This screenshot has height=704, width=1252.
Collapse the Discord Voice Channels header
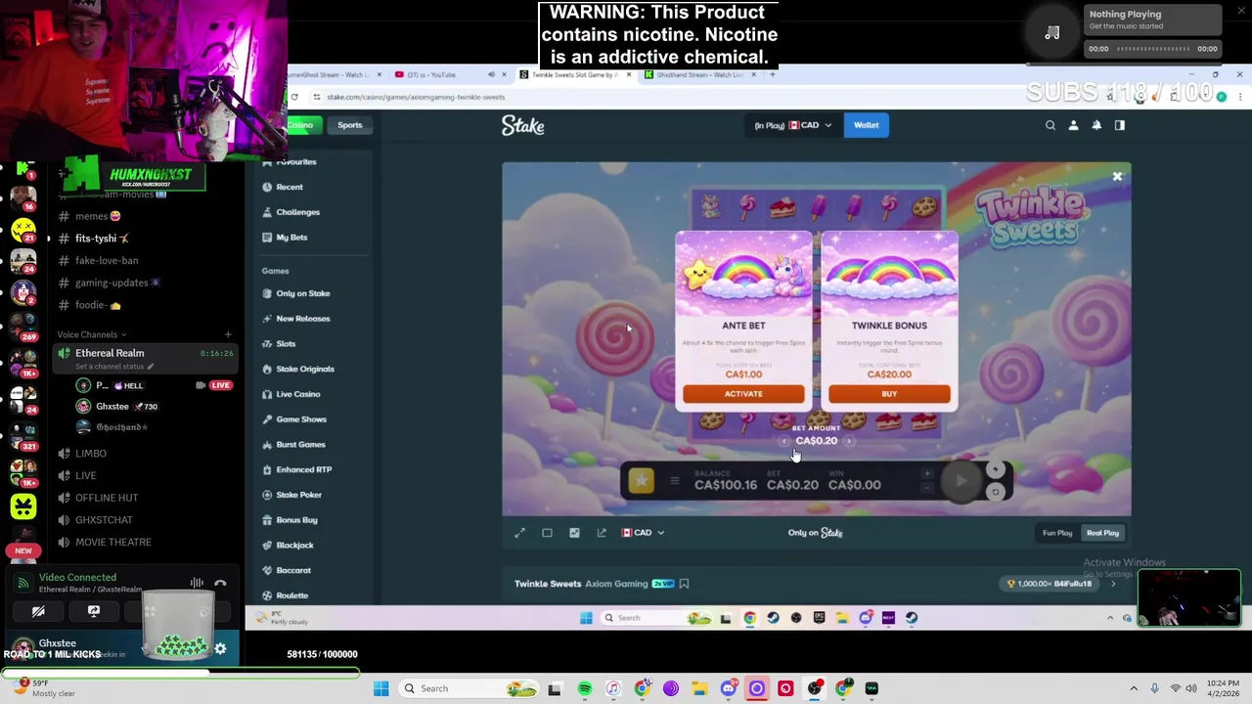(x=91, y=334)
